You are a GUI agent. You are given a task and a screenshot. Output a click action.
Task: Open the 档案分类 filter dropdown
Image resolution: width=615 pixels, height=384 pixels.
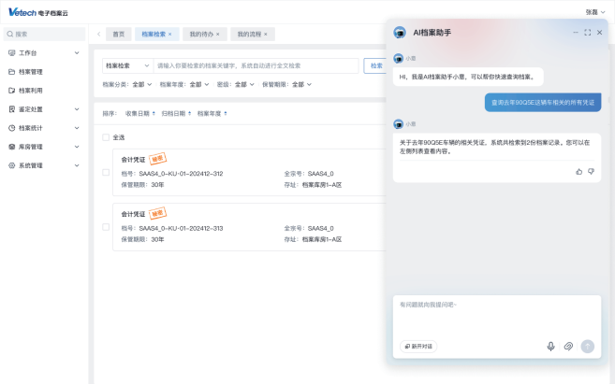(x=142, y=84)
